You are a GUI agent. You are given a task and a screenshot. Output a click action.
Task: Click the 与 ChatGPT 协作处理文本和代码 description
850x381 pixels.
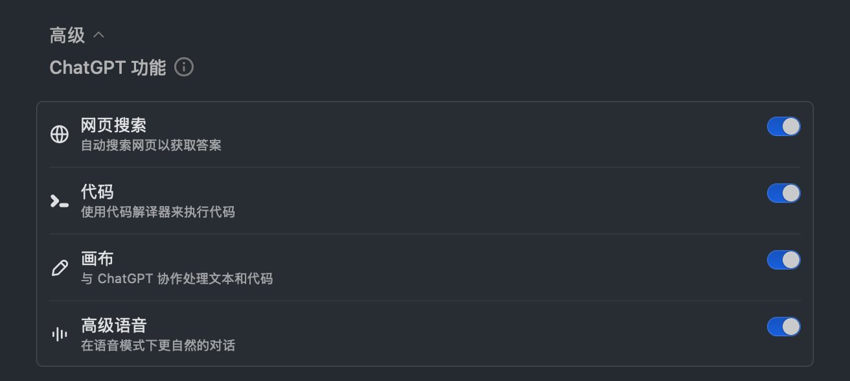tap(176, 279)
